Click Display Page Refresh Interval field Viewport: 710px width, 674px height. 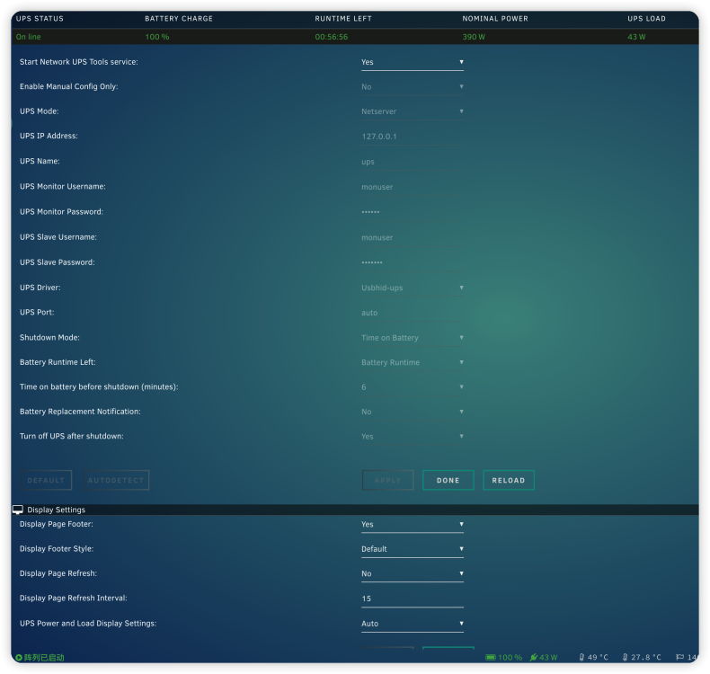point(412,599)
